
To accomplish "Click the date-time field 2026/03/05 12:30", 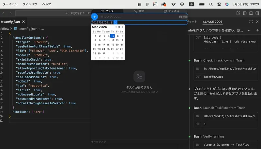I will pyautogui.click(x=139, y=22).
